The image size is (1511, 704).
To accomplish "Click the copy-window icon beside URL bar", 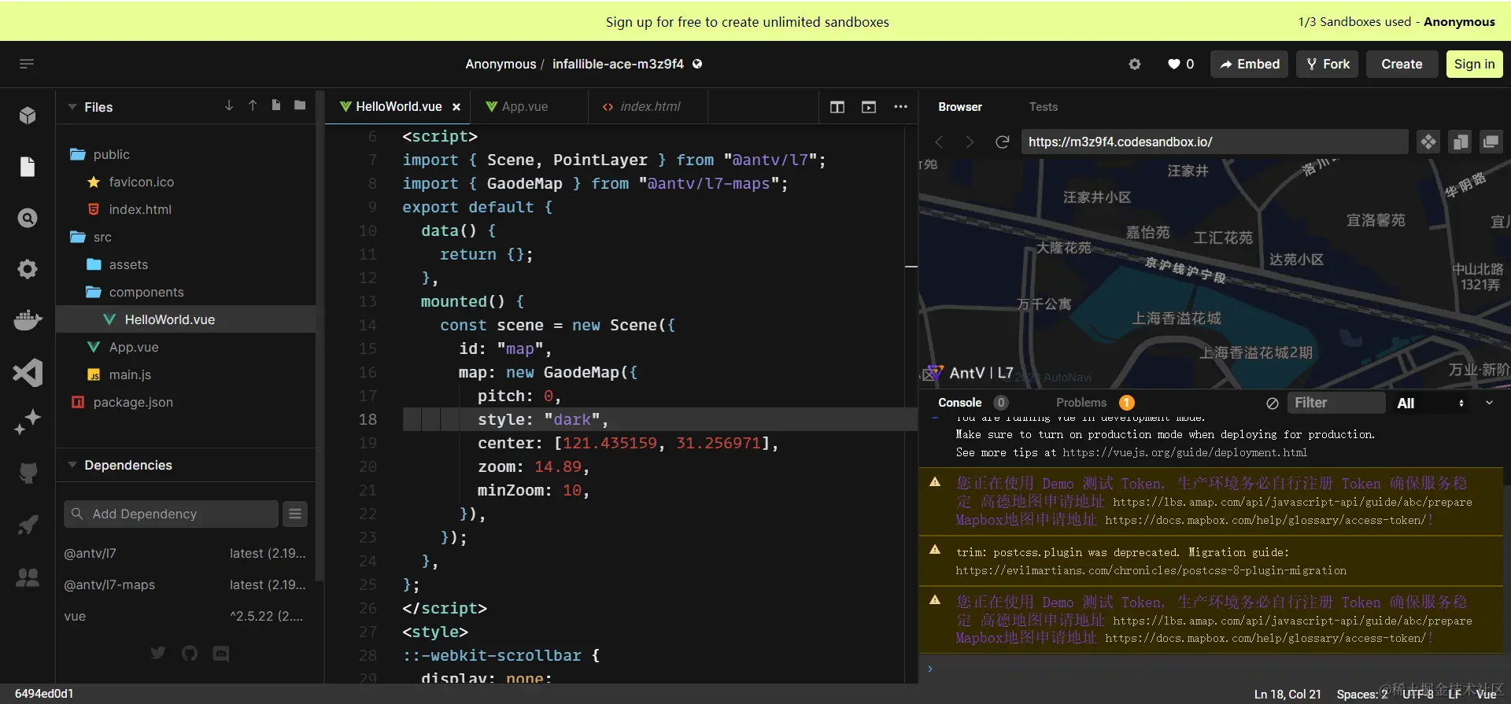I will 1460,142.
